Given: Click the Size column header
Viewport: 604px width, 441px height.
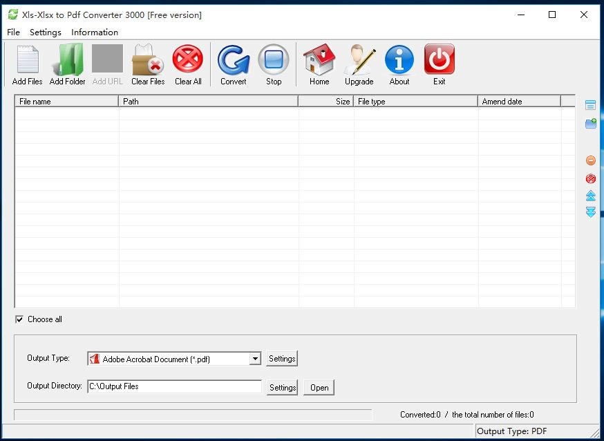Looking at the screenshot, I should tap(326, 102).
